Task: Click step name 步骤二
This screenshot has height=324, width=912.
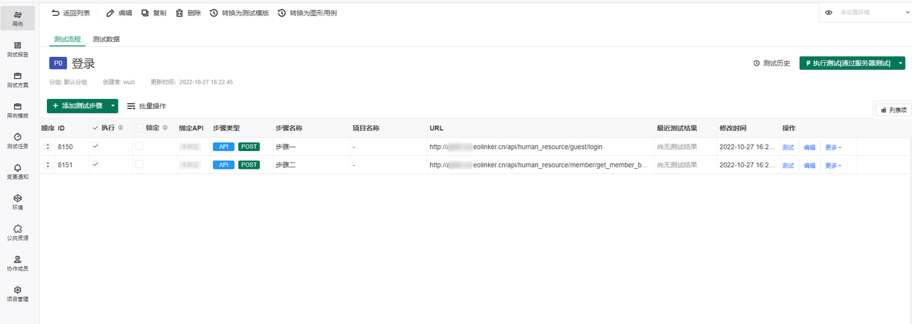Action: click(x=286, y=165)
